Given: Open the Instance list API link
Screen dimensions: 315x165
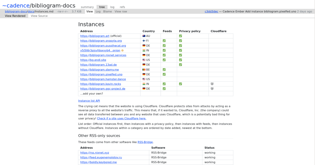Looking at the screenshot, I should tap(89, 101).
